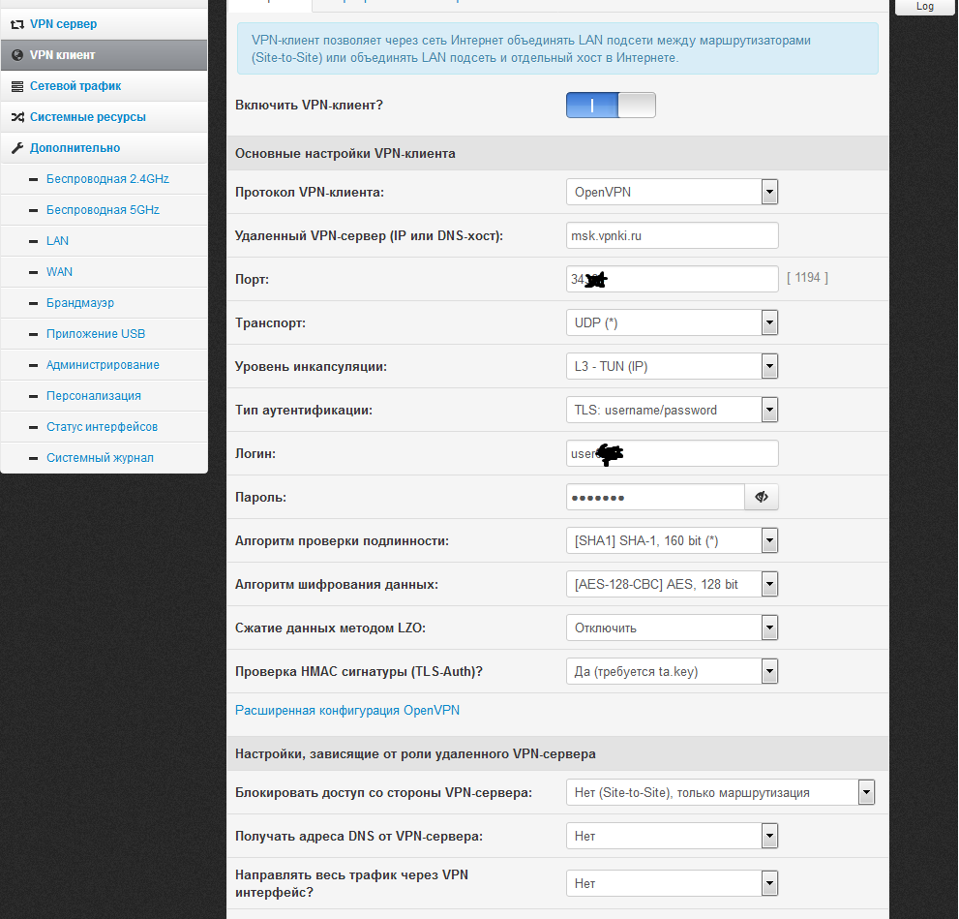Open Системный журнал from the sidebar
This screenshot has width=959, height=919.
click(x=100, y=458)
